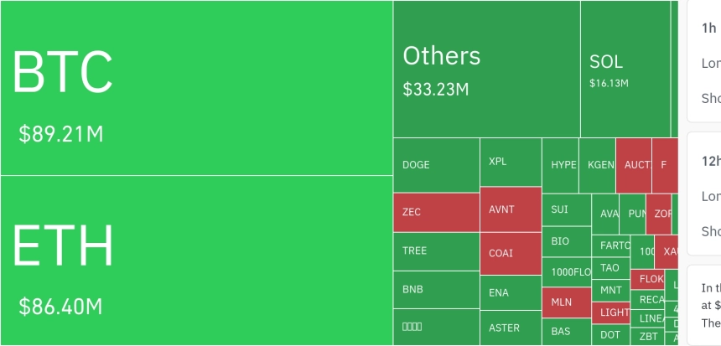Select the ASTER heatmap cell
Viewport: 721px width, 346px height.
(x=511, y=328)
